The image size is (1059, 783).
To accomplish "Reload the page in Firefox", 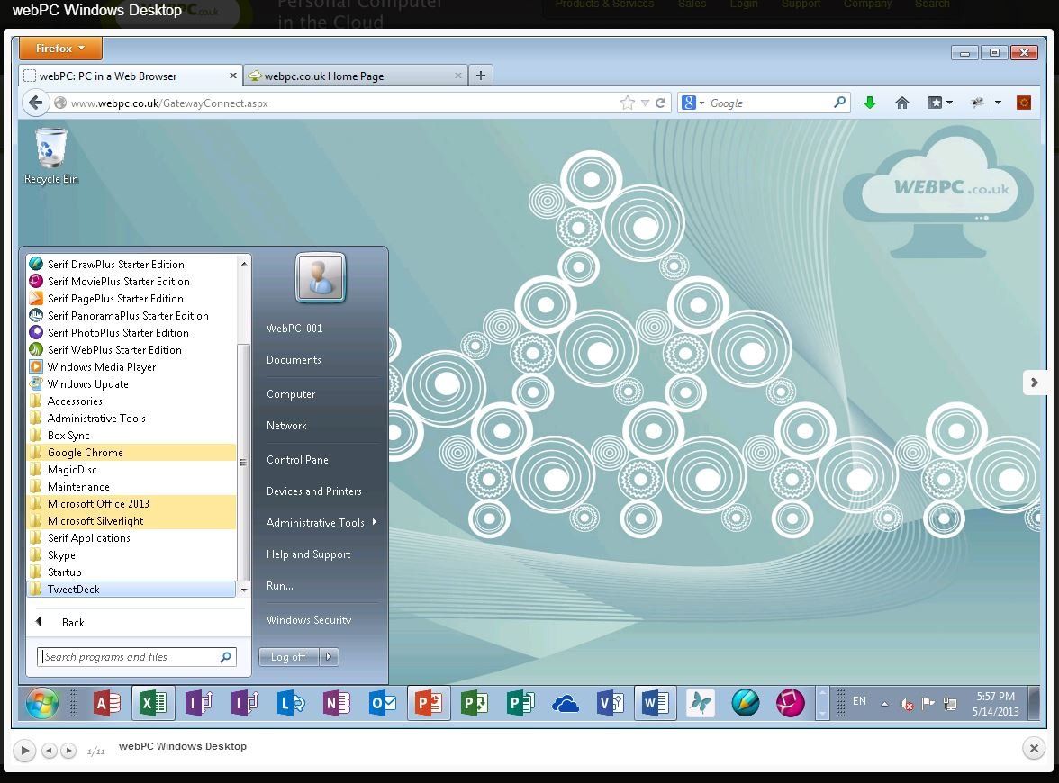I will tap(661, 103).
